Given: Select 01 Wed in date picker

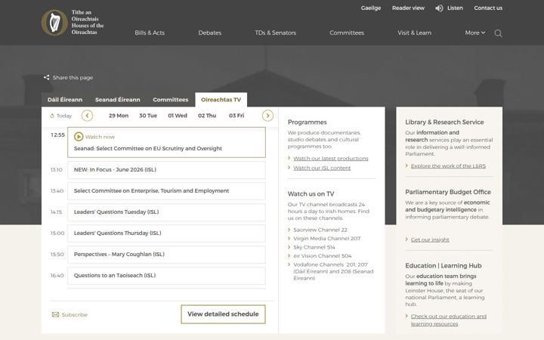Looking at the screenshot, I should coord(178,116).
